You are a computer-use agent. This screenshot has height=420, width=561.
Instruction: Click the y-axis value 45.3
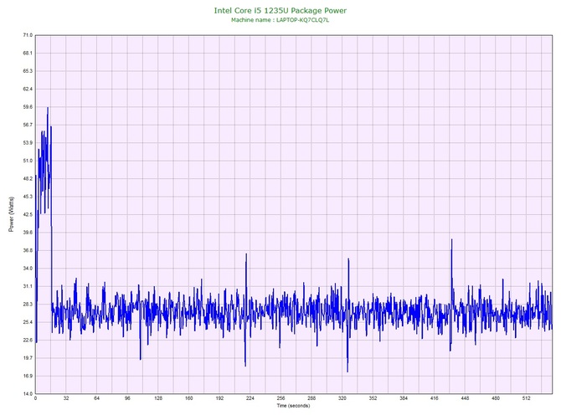pos(28,197)
